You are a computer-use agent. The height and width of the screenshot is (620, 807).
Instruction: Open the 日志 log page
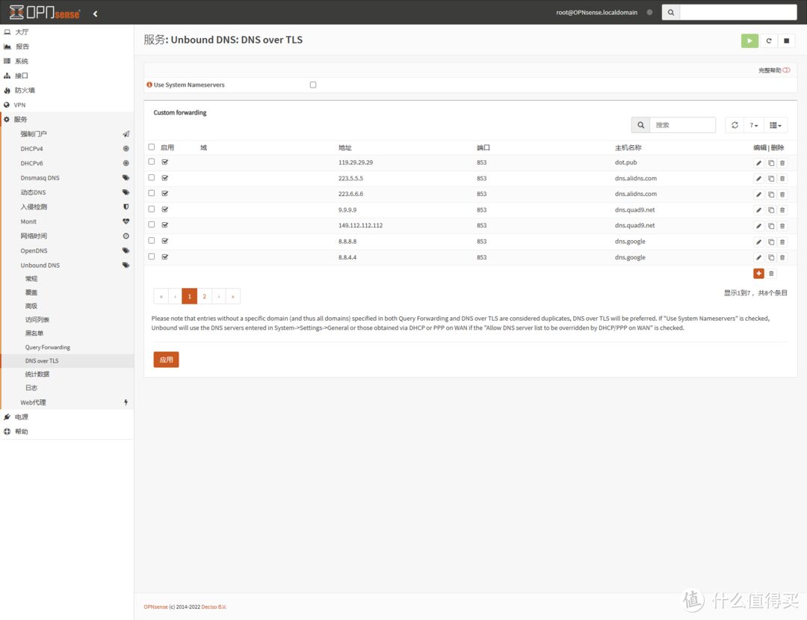pos(31,387)
